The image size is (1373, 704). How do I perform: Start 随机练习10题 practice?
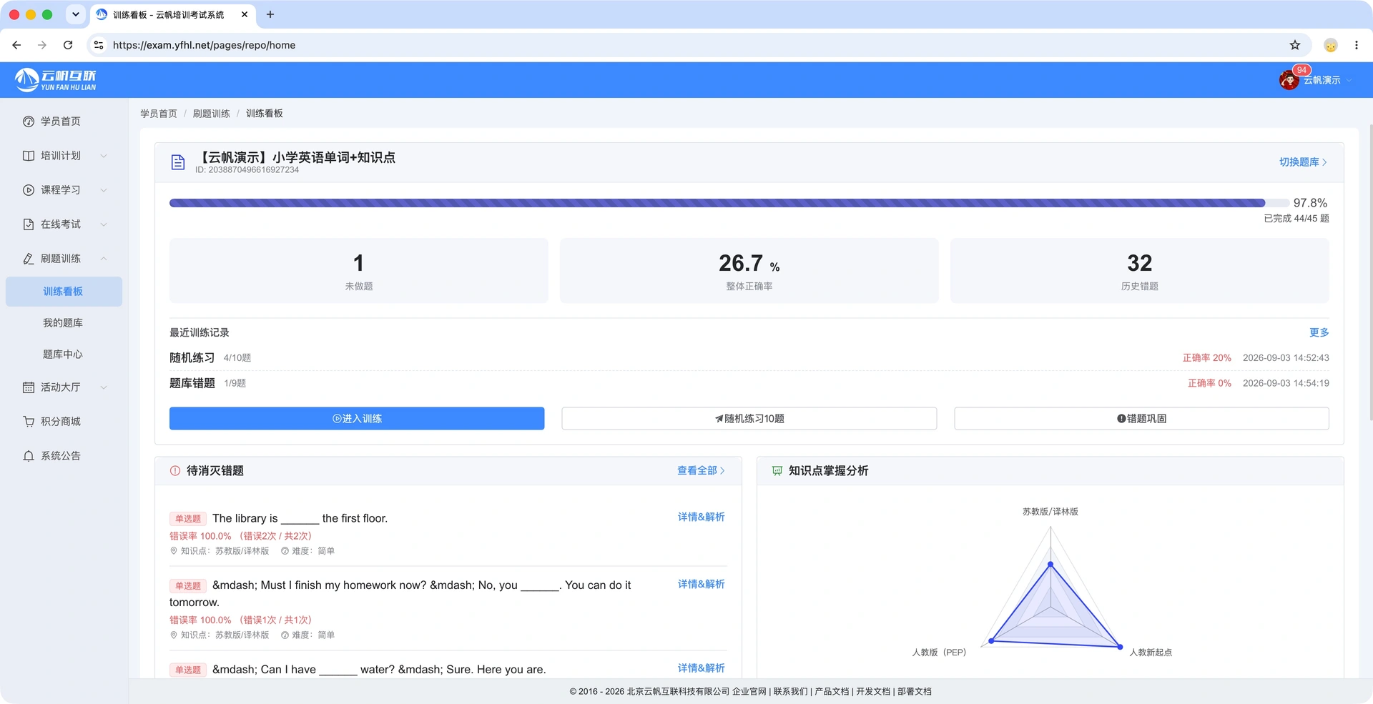(x=749, y=419)
